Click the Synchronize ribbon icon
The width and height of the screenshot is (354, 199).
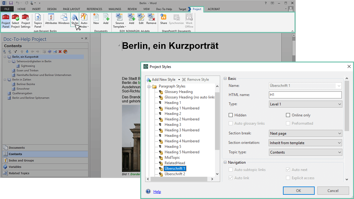[176, 19]
